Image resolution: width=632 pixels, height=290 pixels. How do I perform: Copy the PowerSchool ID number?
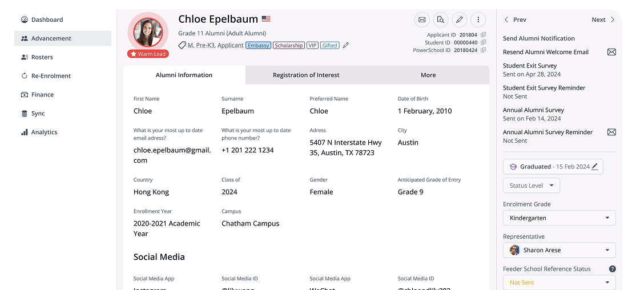click(483, 50)
